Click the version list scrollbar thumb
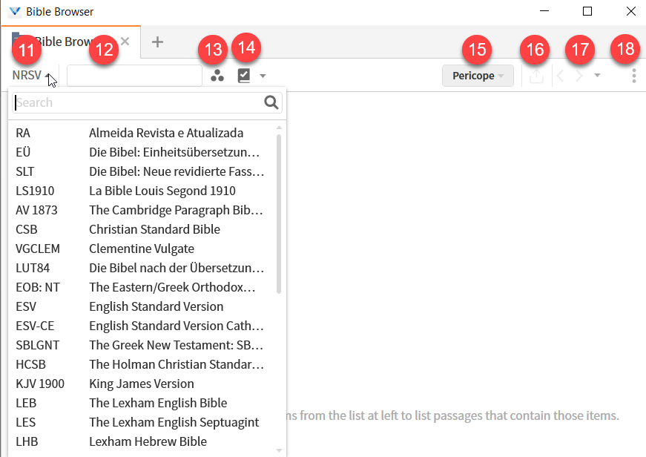 coord(279,214)
